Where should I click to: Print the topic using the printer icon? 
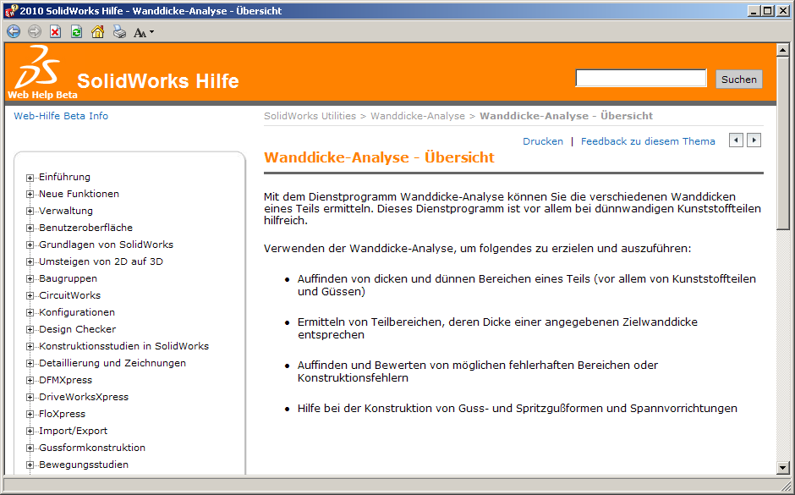point(119,32)
